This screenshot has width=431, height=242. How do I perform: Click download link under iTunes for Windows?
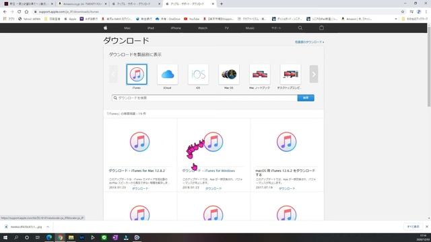pos(213,188)
